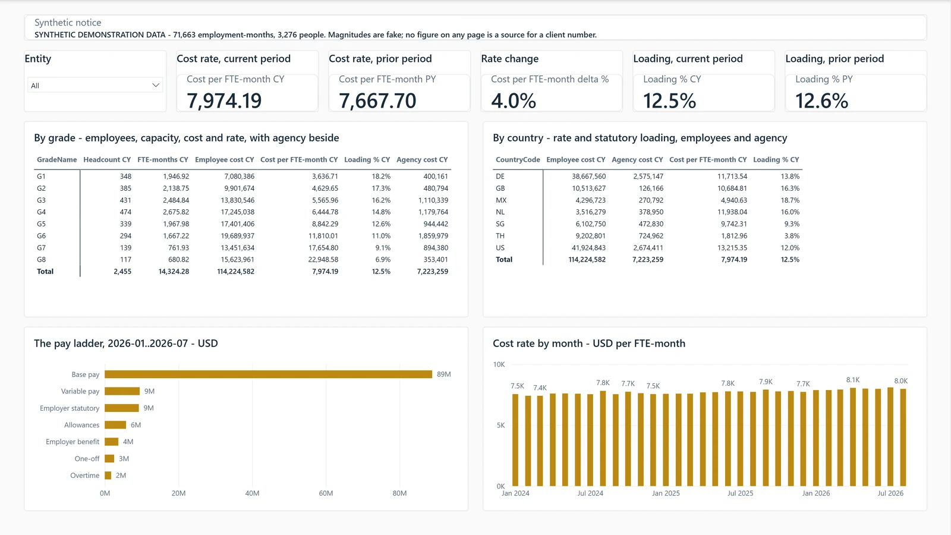Click G6 employee cost value 19,689,937

237,236
